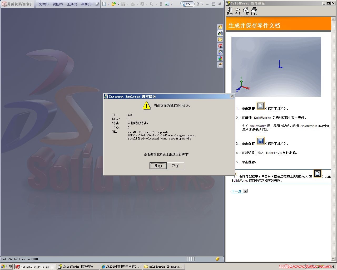The image size is (337, 270).
Task: Click the error URL path text in dialog
Action: [162, 135]
